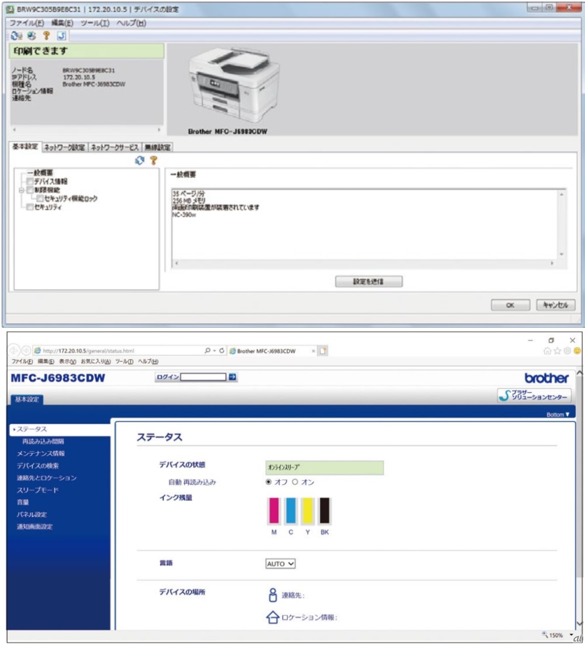This screenshot has width=585, height=646.
Task: Open ツール menu in the device settings window
Action: pyautogui.click(x=95, y=23)
